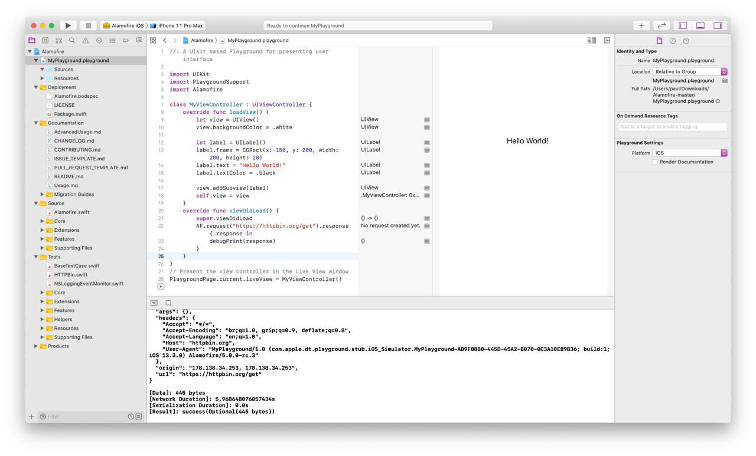Reveal the full path in Finder arrow
This screenshot has height=456, width=756.
[x=718, y=101]
